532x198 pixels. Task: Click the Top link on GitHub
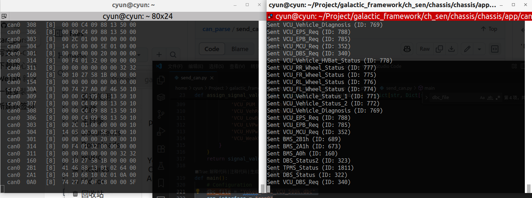[489, 29]
